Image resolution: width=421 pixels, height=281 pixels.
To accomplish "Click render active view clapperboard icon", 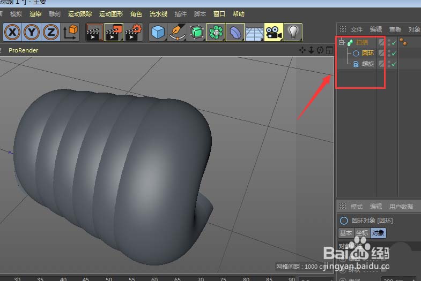I will click(x=94, y=33).
